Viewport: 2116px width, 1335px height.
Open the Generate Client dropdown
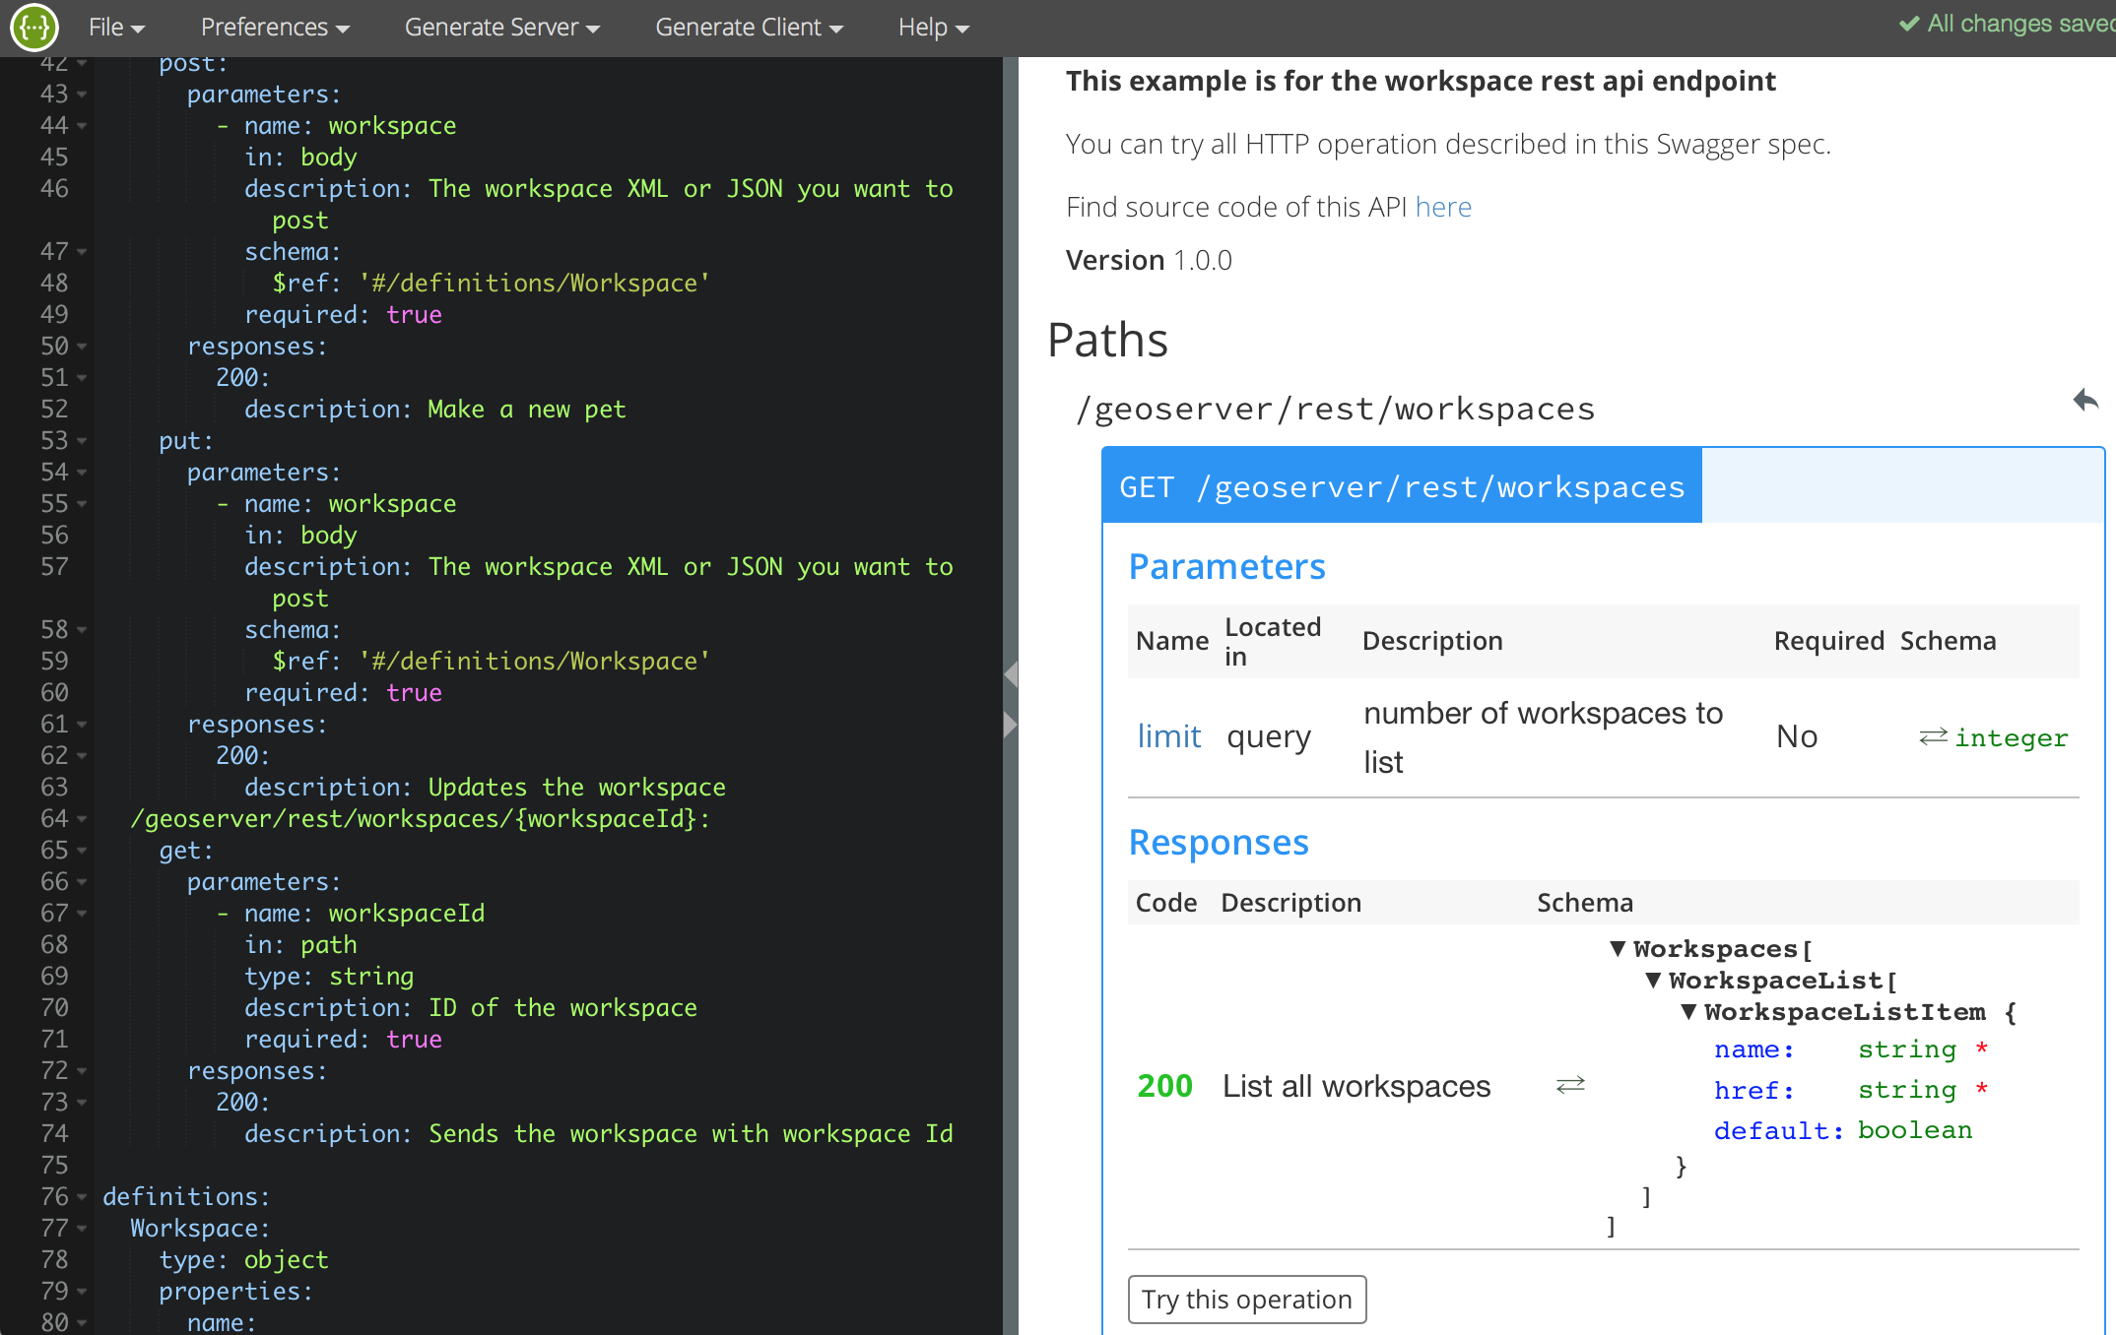(750, 27)
